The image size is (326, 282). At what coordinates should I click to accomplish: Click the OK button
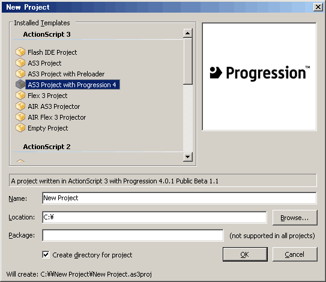[245, 254]
